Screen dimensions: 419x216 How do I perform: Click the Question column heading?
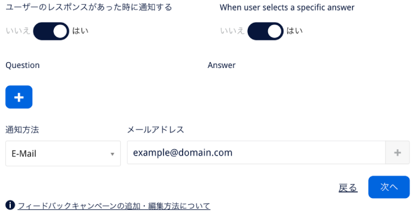[23, 65]
